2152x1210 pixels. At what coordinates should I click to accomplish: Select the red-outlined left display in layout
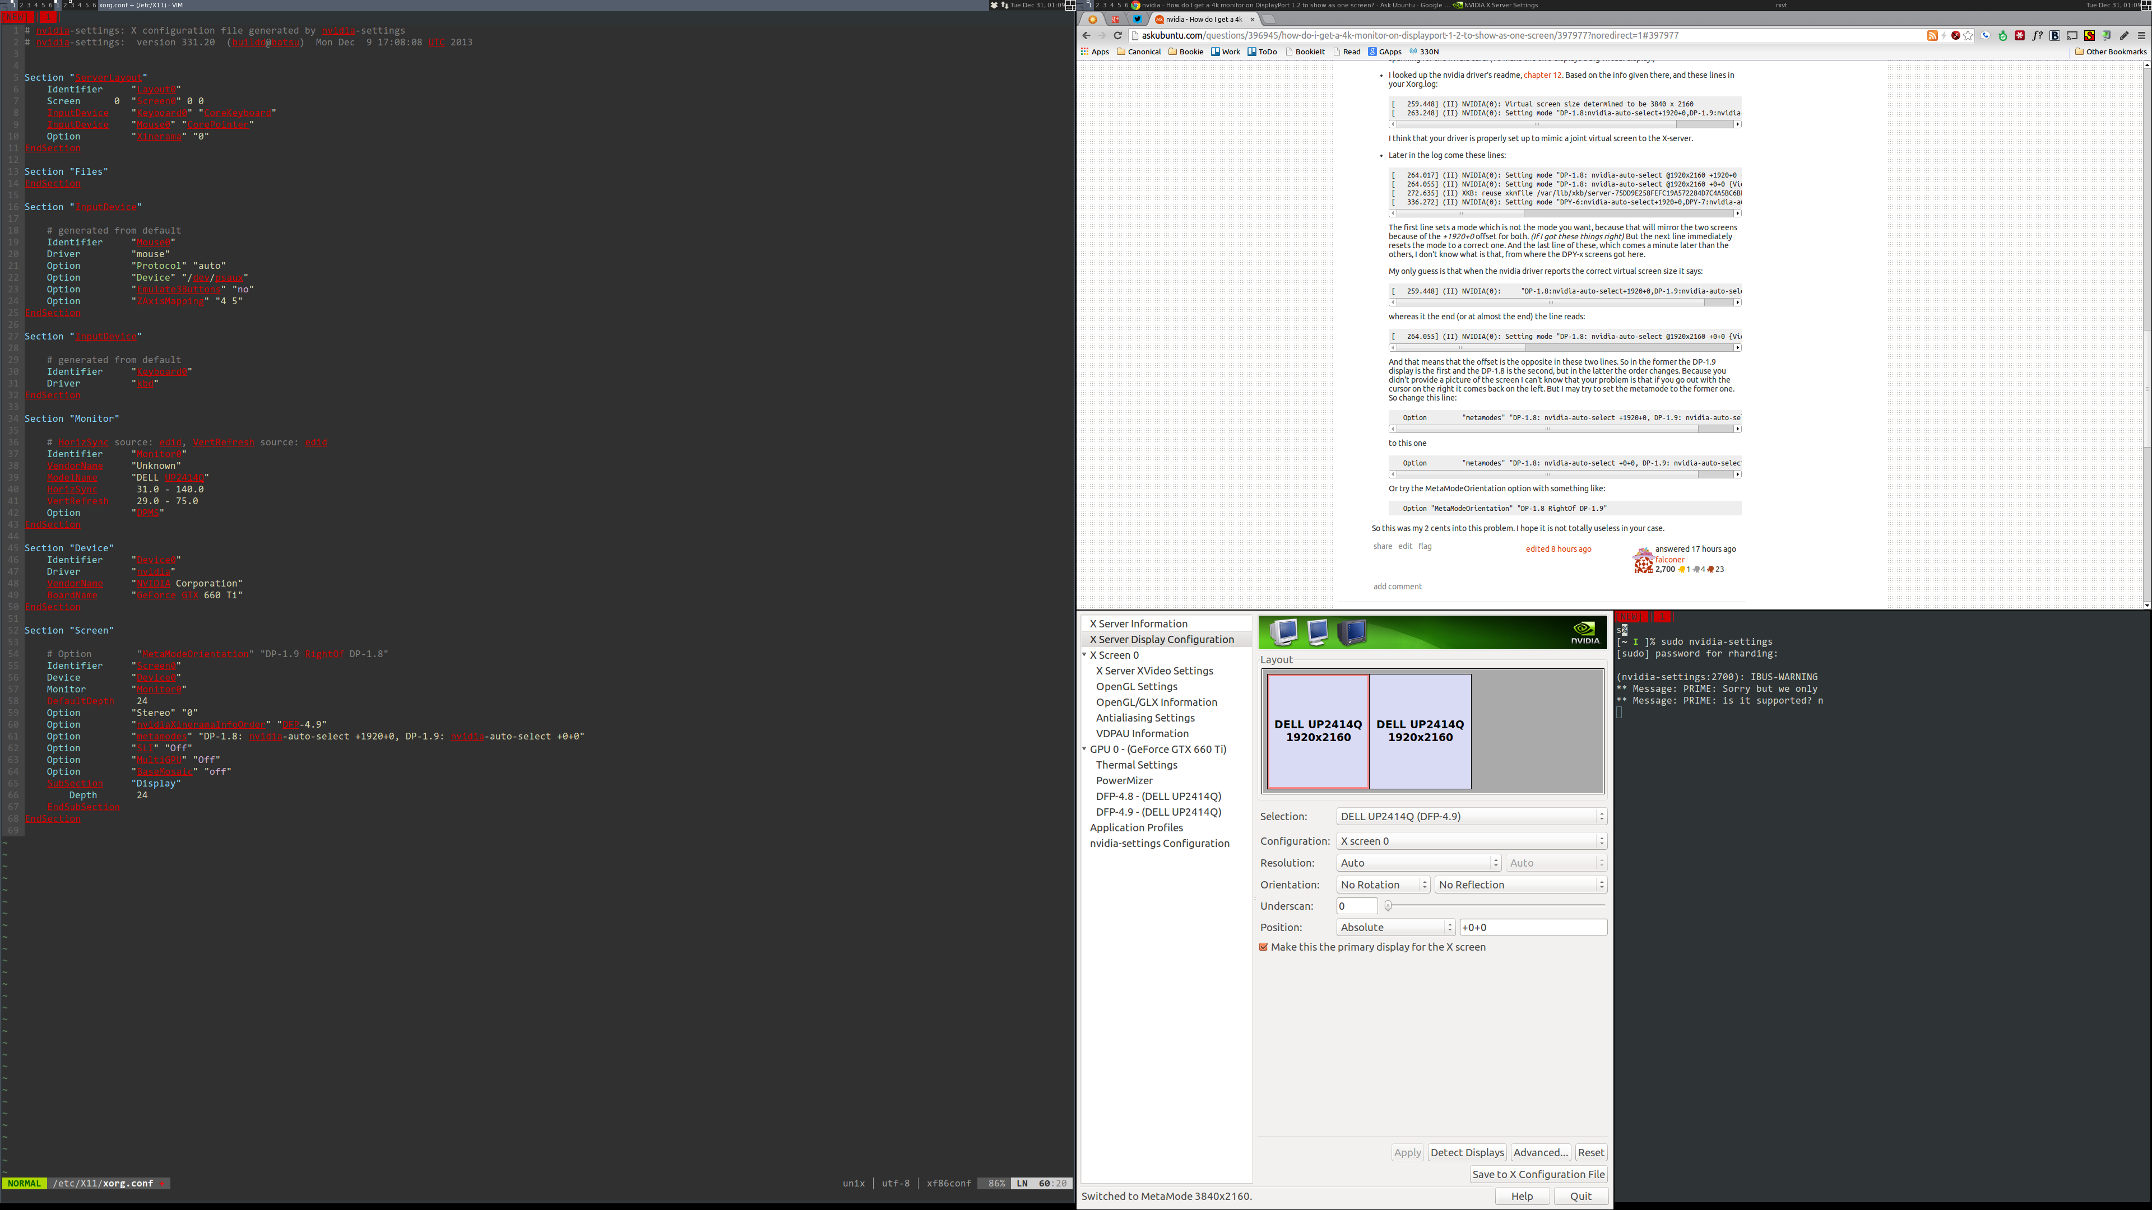pos(1318,732)
